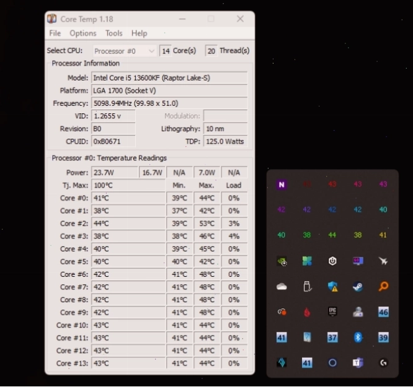Click Core #4 maximum temperature 45°C
Image resolution: width=413 pixels, height=387 pixels.
(x=206, y=249)
